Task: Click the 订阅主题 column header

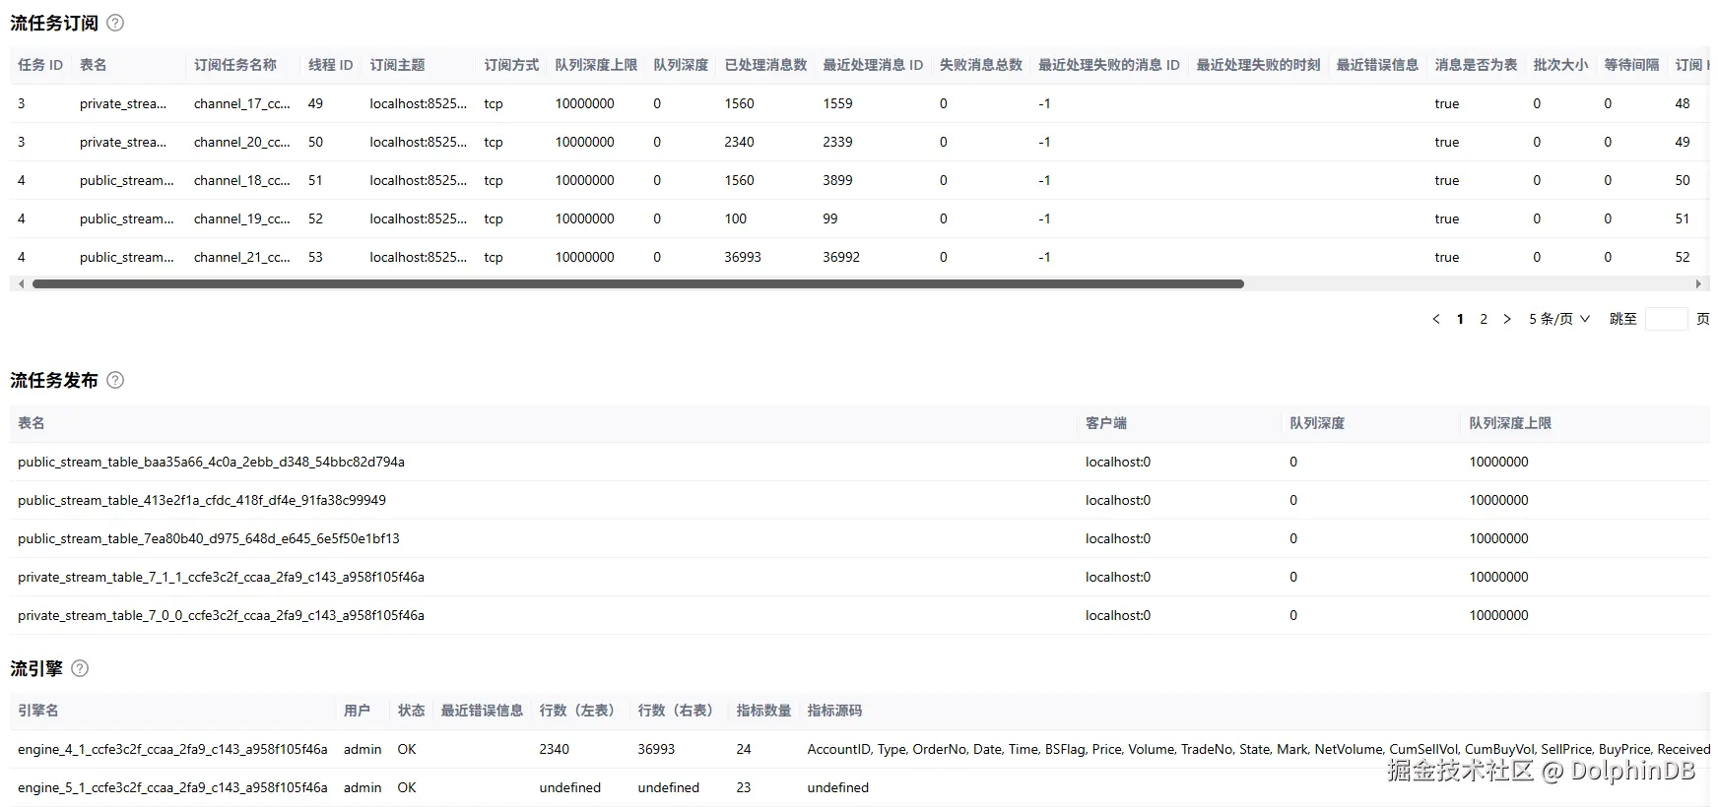Action: click(398, 65)
